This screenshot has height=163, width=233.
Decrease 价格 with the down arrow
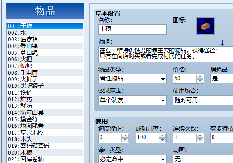[200, 81]
